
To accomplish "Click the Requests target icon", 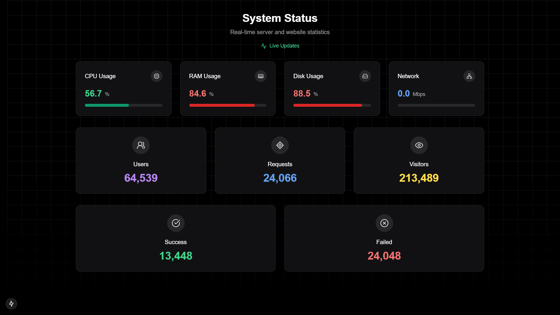I will pyautogui.click(x=280, y=145).
